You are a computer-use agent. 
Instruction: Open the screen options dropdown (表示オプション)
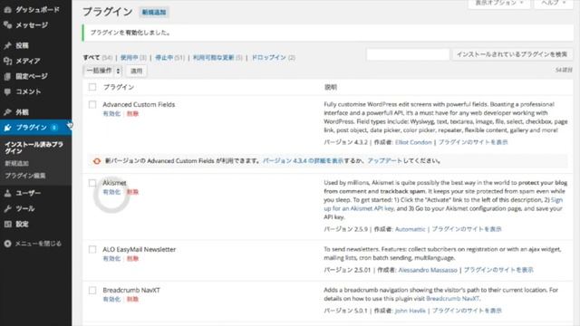click(499, 3)
